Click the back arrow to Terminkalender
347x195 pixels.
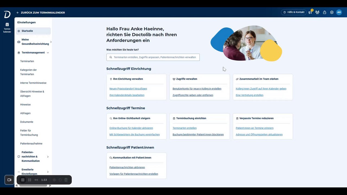18,13
